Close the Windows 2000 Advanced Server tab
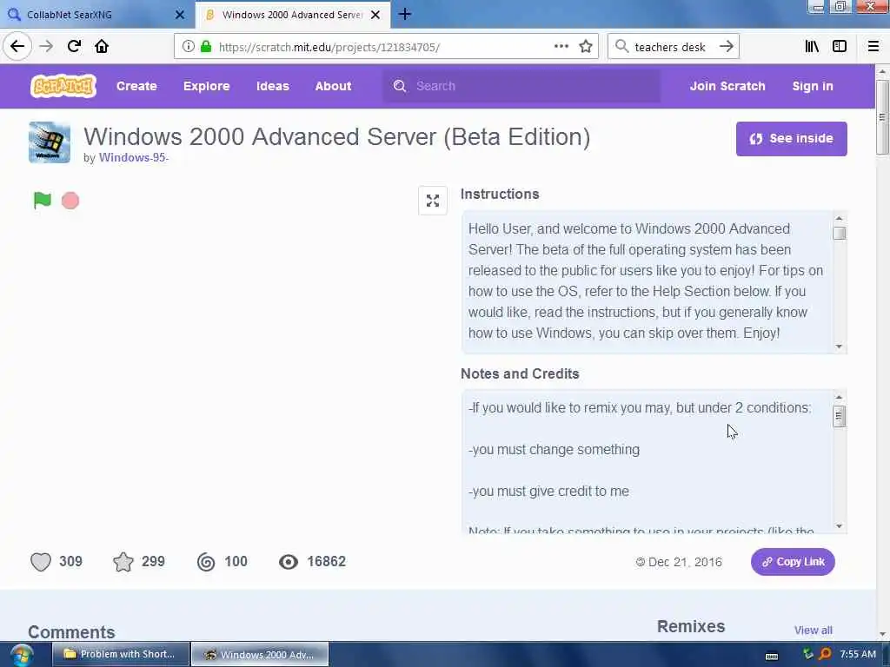The width and height of the screenshot is (890, 667). pos(375,15)
